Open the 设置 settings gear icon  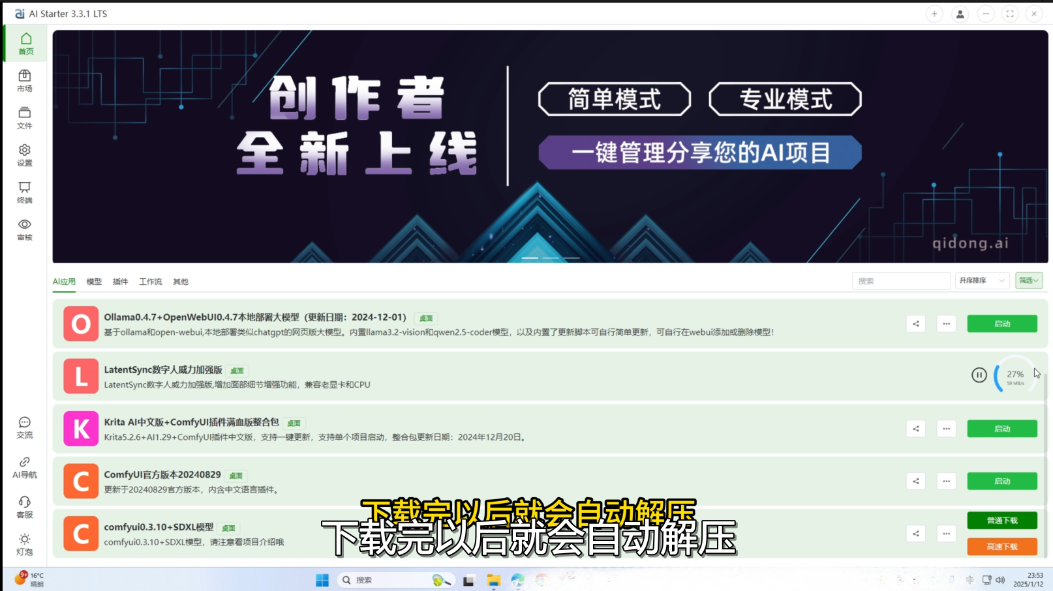[25, 155]
